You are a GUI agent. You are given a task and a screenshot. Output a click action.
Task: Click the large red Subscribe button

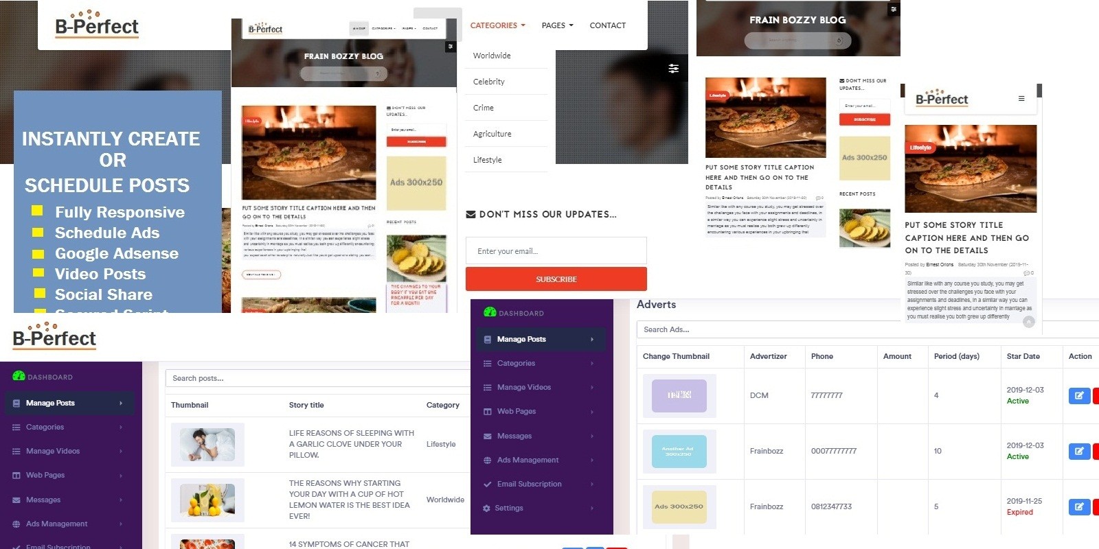556,279
